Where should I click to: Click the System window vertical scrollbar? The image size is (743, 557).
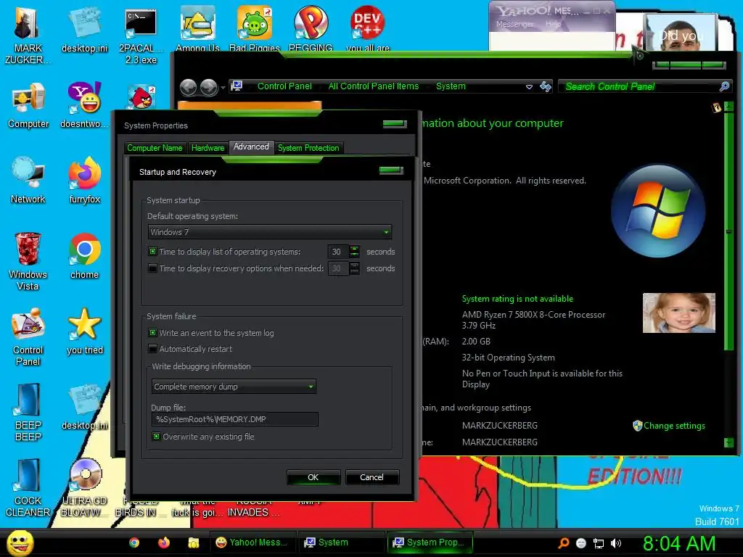(x=728, y=232)
